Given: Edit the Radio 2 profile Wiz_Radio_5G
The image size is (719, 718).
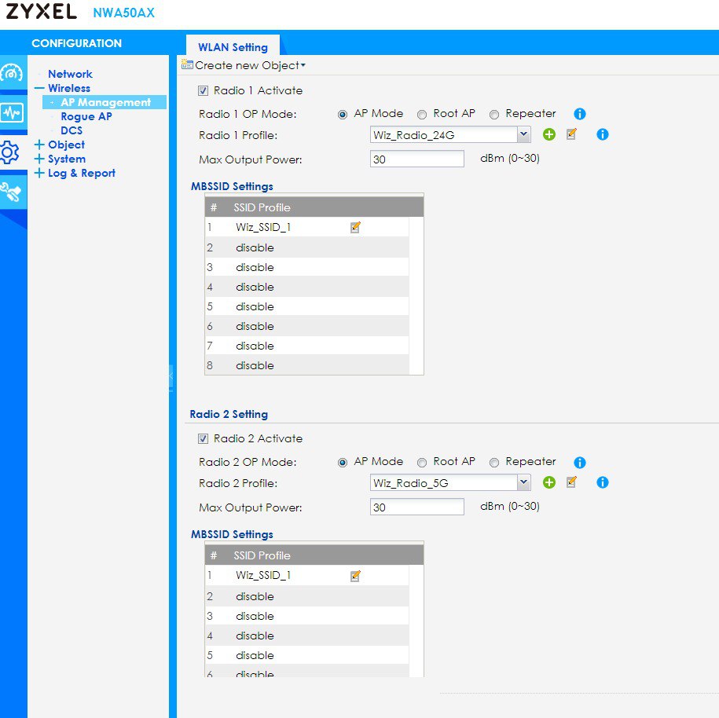Looking at the screenshot, I should click(572, 482).
